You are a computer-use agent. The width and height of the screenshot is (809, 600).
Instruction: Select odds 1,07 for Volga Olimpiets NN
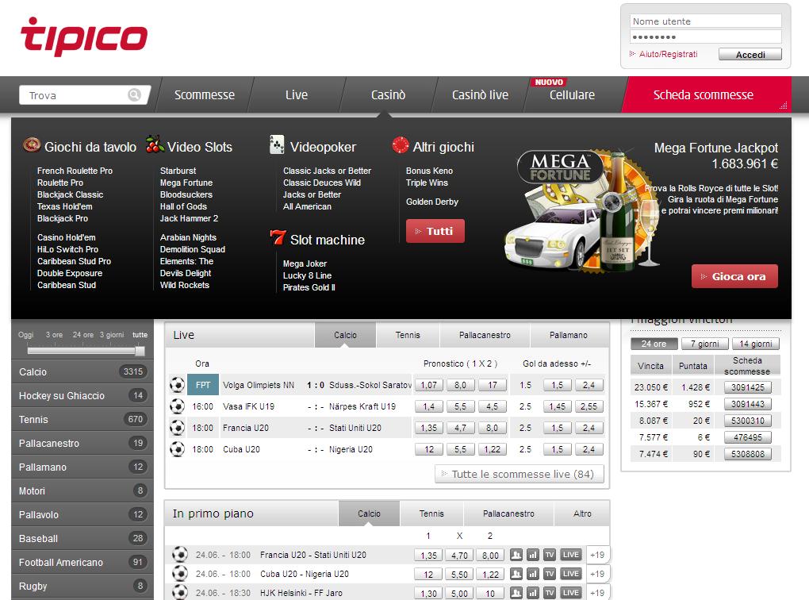(428, 385)
